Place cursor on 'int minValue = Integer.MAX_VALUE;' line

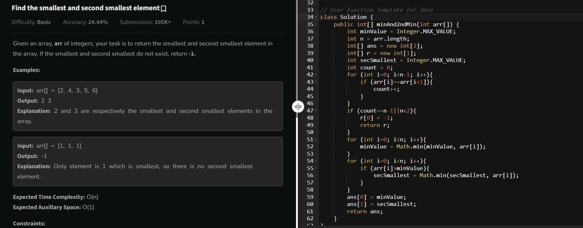point(401,31)
